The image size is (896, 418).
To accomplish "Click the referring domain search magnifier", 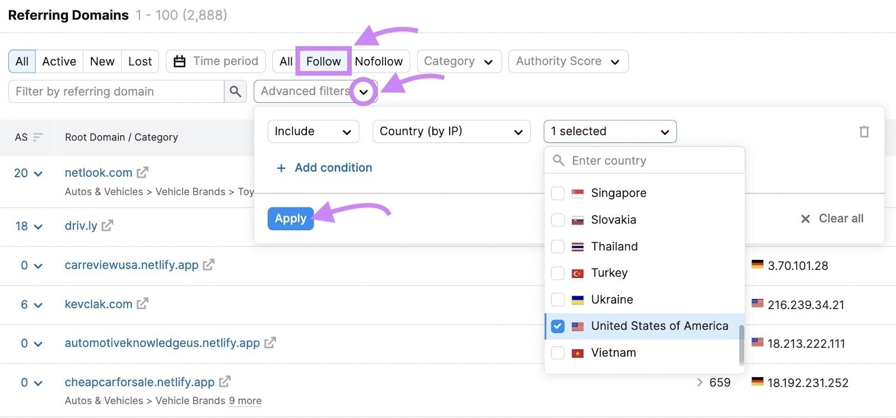I will click(236, 91).
